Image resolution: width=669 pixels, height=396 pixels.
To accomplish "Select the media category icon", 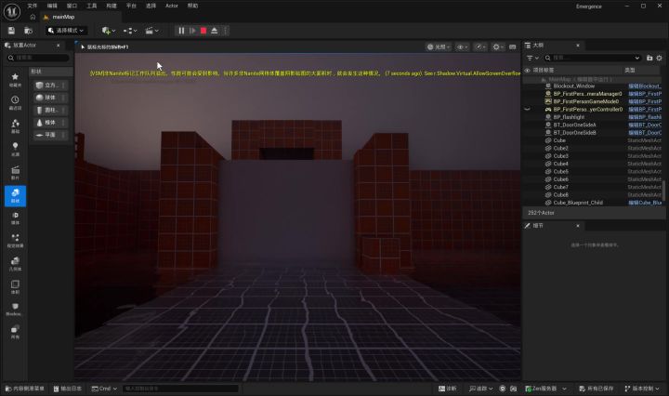I will click(15, 218).
